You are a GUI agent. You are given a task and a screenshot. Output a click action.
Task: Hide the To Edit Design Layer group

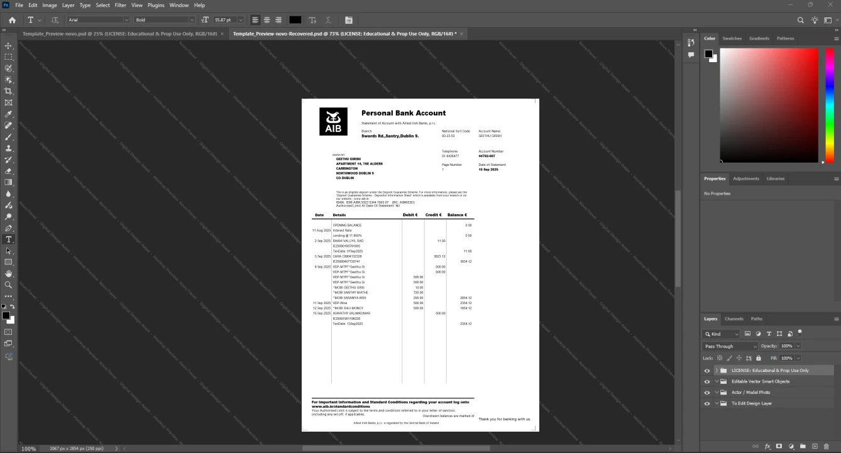tap(707, 403)
